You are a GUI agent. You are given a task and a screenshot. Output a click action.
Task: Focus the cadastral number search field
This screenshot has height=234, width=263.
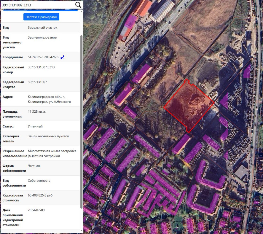[x=38, y=5]
